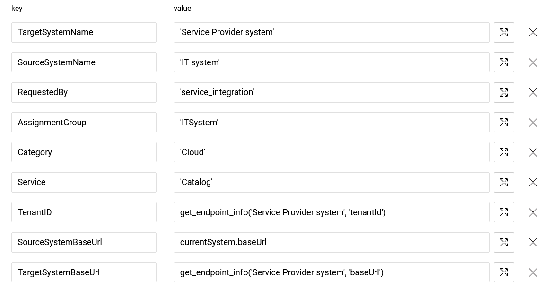Edit the Service key input field

(84, 182)
